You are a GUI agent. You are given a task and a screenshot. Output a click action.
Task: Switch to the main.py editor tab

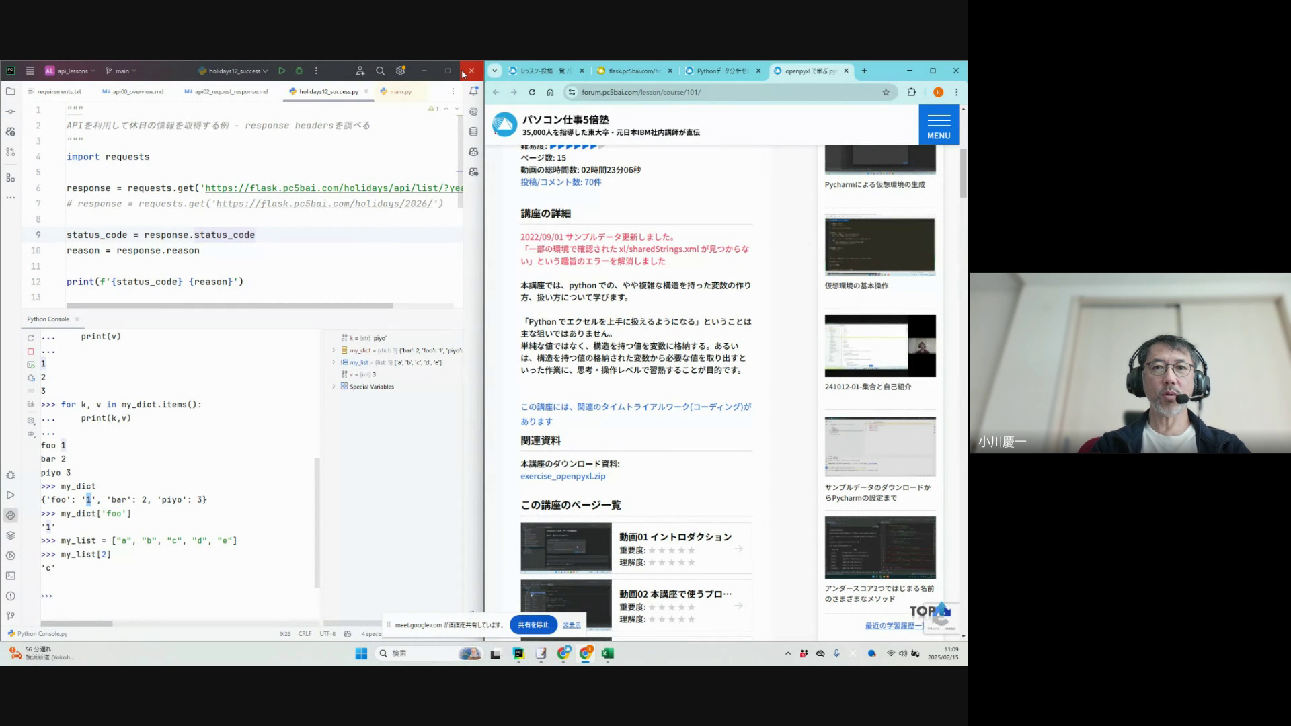pos(400,91)
